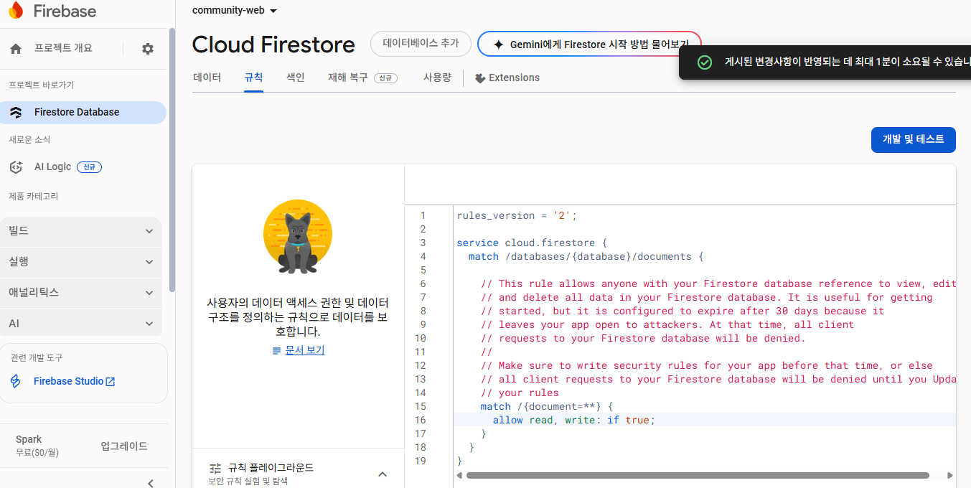The width and height of the screenshot is (971, 488).
Task: Open project settings gear icon
Action: 148,49
